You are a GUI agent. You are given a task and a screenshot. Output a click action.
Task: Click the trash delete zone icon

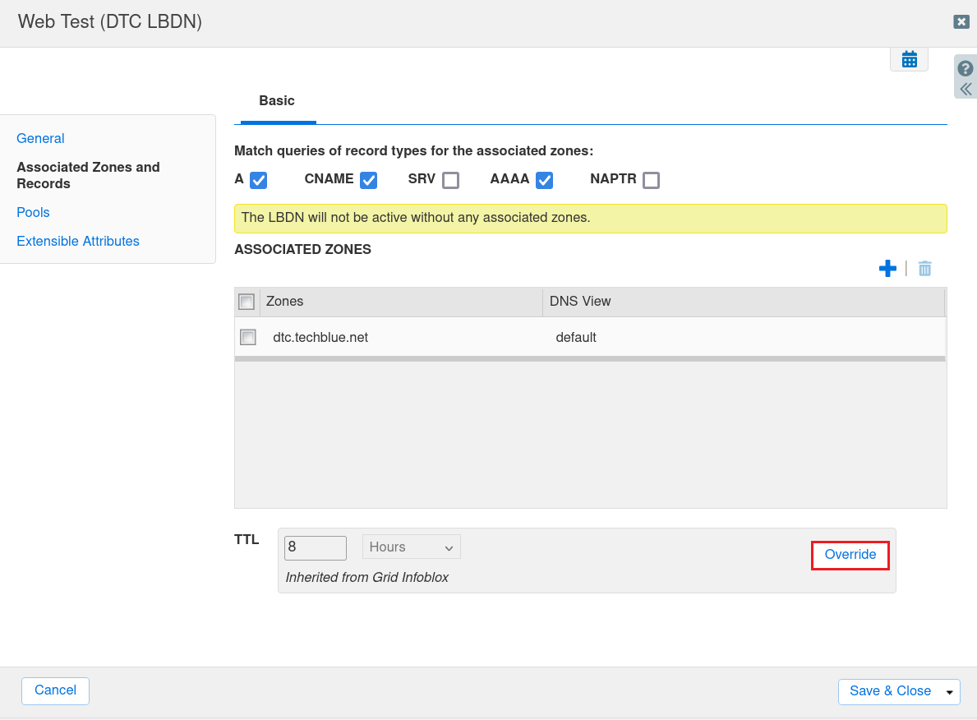(x=924, y=268)
